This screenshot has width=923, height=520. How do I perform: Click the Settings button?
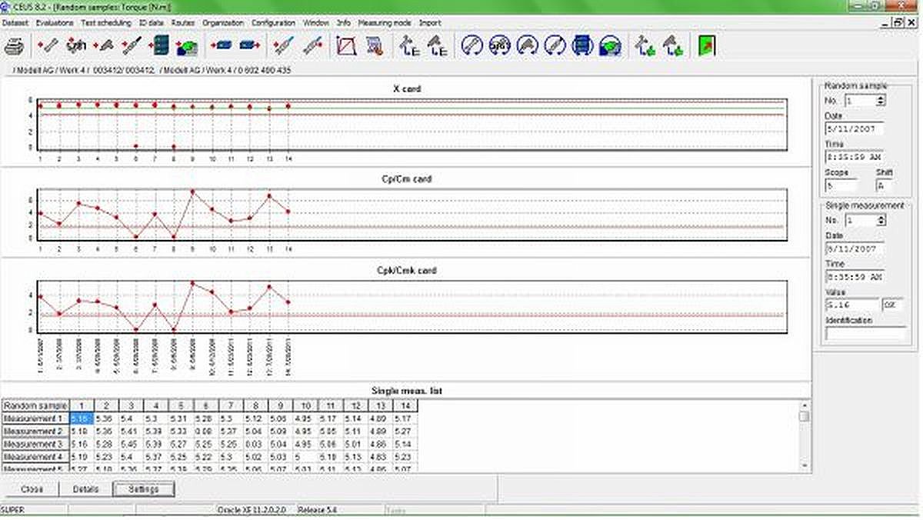point(144,489)
